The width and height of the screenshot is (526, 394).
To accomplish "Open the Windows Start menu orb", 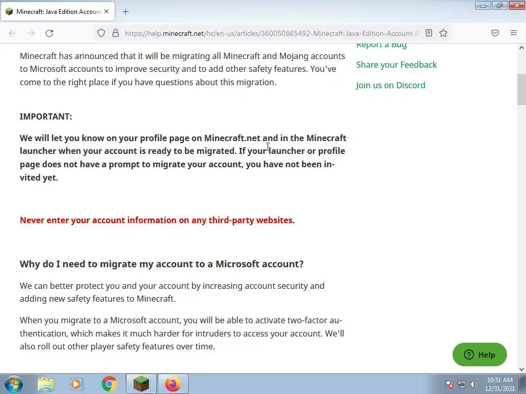I will [x=13, y=384].
